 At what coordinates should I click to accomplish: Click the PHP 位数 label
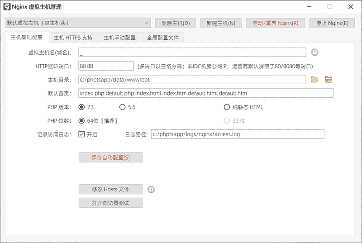pyautogui.click(x=59, y=121)
